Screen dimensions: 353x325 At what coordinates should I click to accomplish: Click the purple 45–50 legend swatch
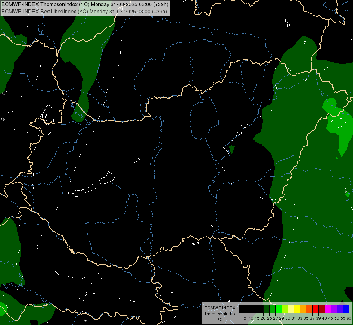[334, 309]
